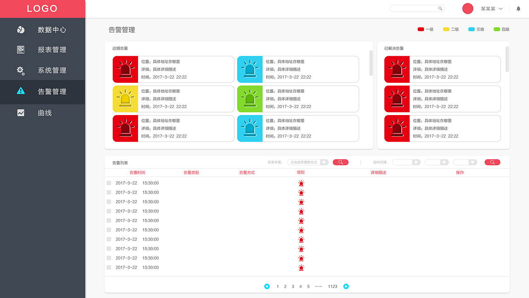Open the middle 按时间搜 date dropdown
Image resolution: width=529 pixels, height=298 pixels.
pos(437,162)
